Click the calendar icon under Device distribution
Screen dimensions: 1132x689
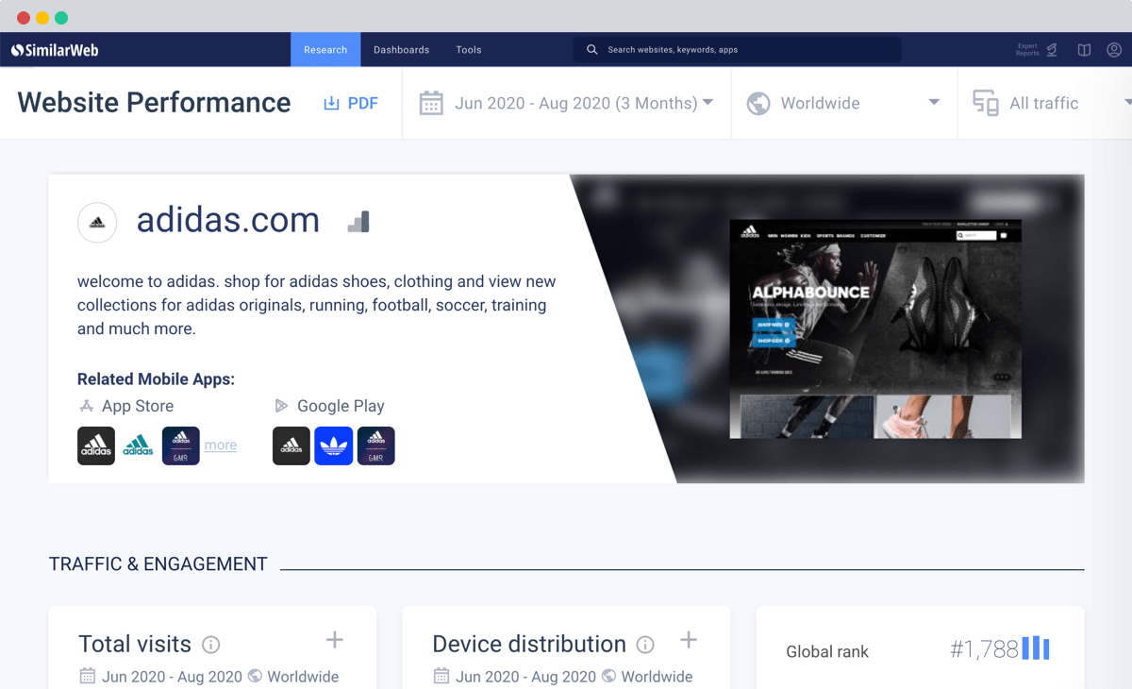pos(441,676)
